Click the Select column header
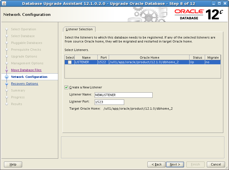The image size is (229, 170). [x=70, y=58]
